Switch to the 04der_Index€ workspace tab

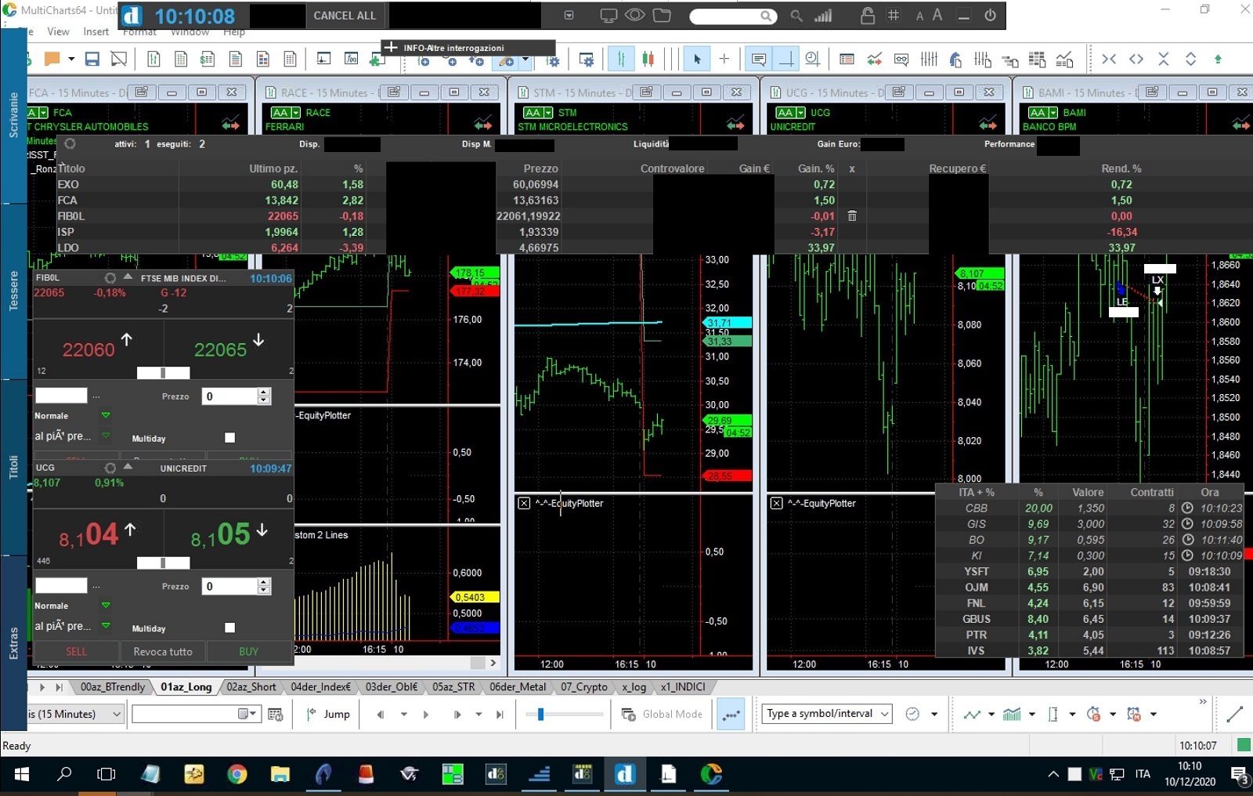320,687
